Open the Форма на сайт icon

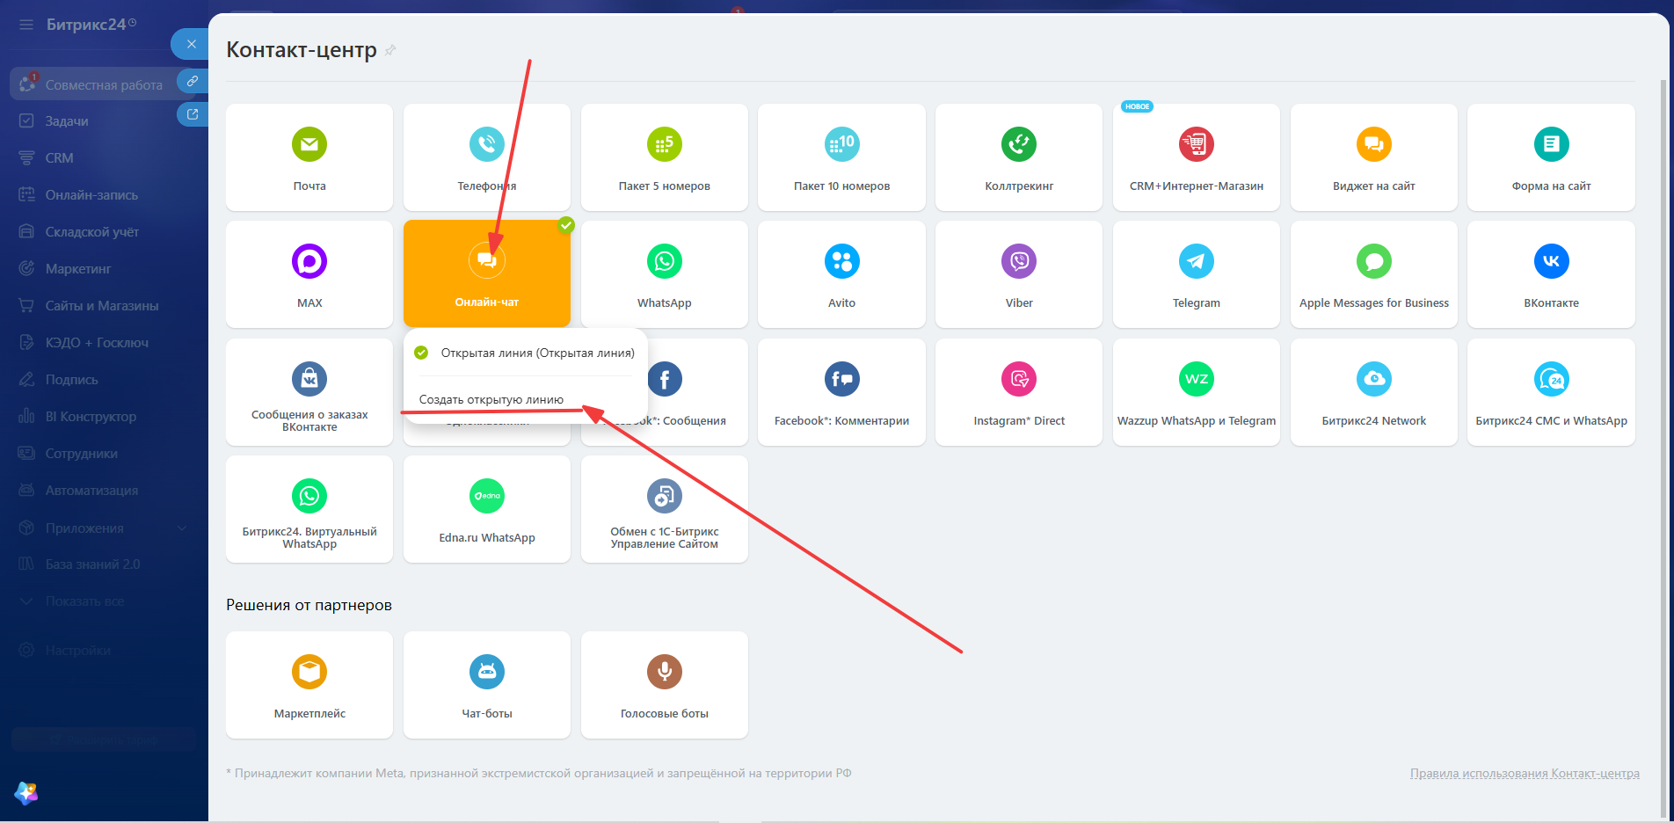pyautogui.click(x=1552, y=144)
